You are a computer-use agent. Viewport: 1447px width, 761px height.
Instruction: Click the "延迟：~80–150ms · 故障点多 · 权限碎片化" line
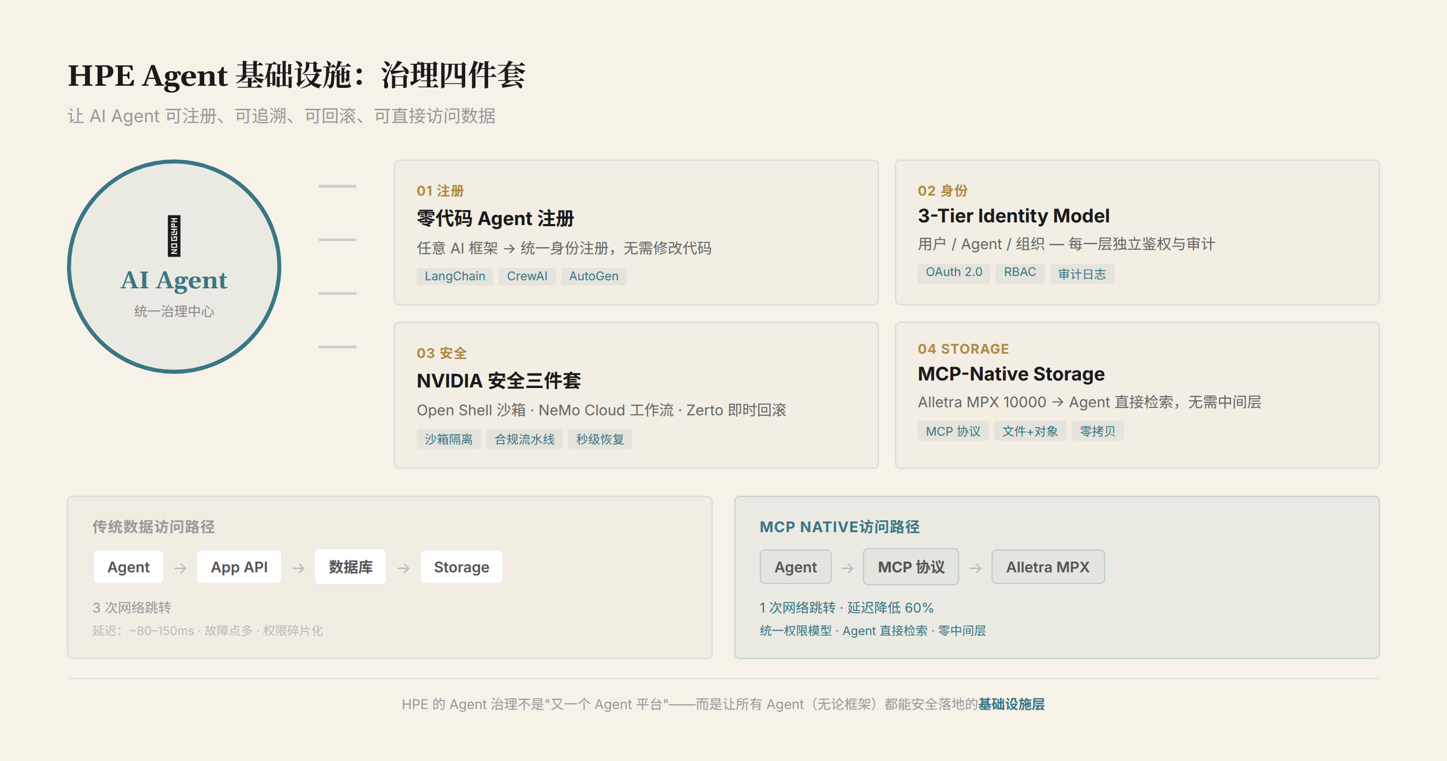tap(208, 631)
